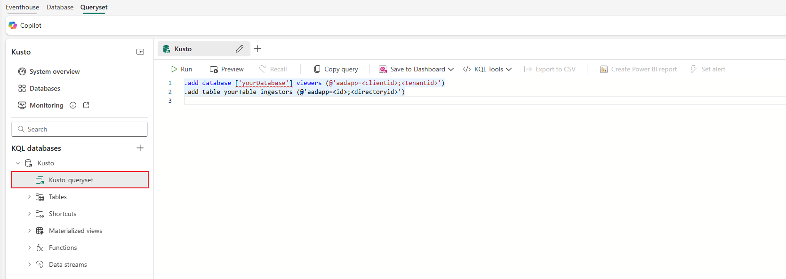Switch to the Queryset tab
This screenshot has height=279, width=786.
pyautogui.click(x=94, y=7)
